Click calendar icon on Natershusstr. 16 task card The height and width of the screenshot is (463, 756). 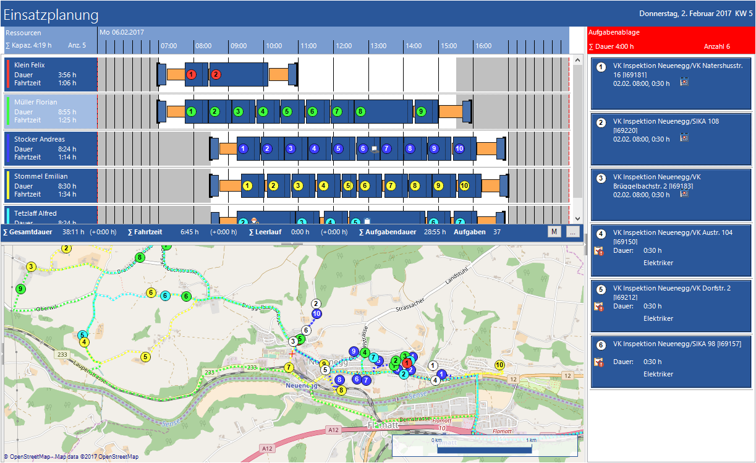pos(684,82)
